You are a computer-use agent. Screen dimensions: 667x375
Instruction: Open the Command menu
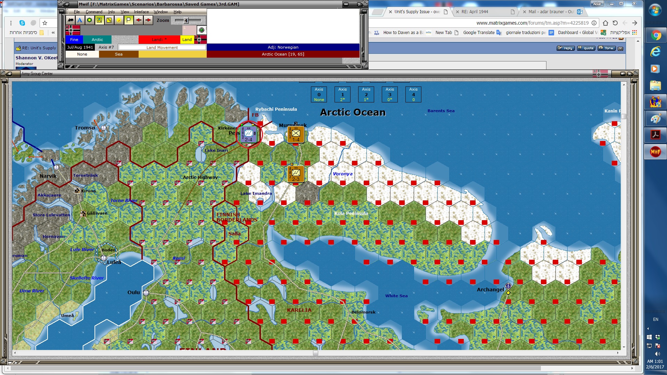[94, 12]
